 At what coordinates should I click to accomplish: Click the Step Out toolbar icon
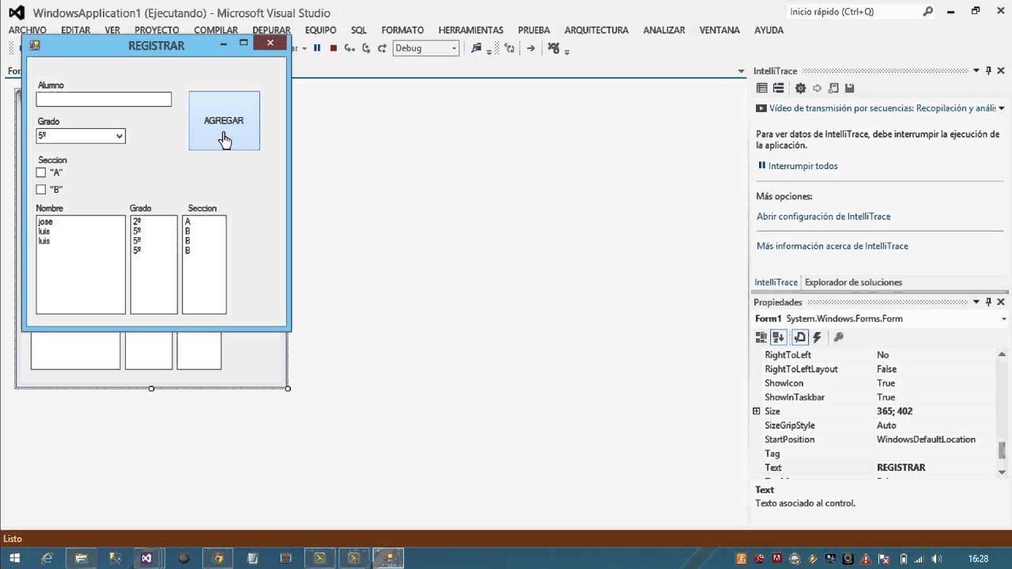click(x=382, y=48)
